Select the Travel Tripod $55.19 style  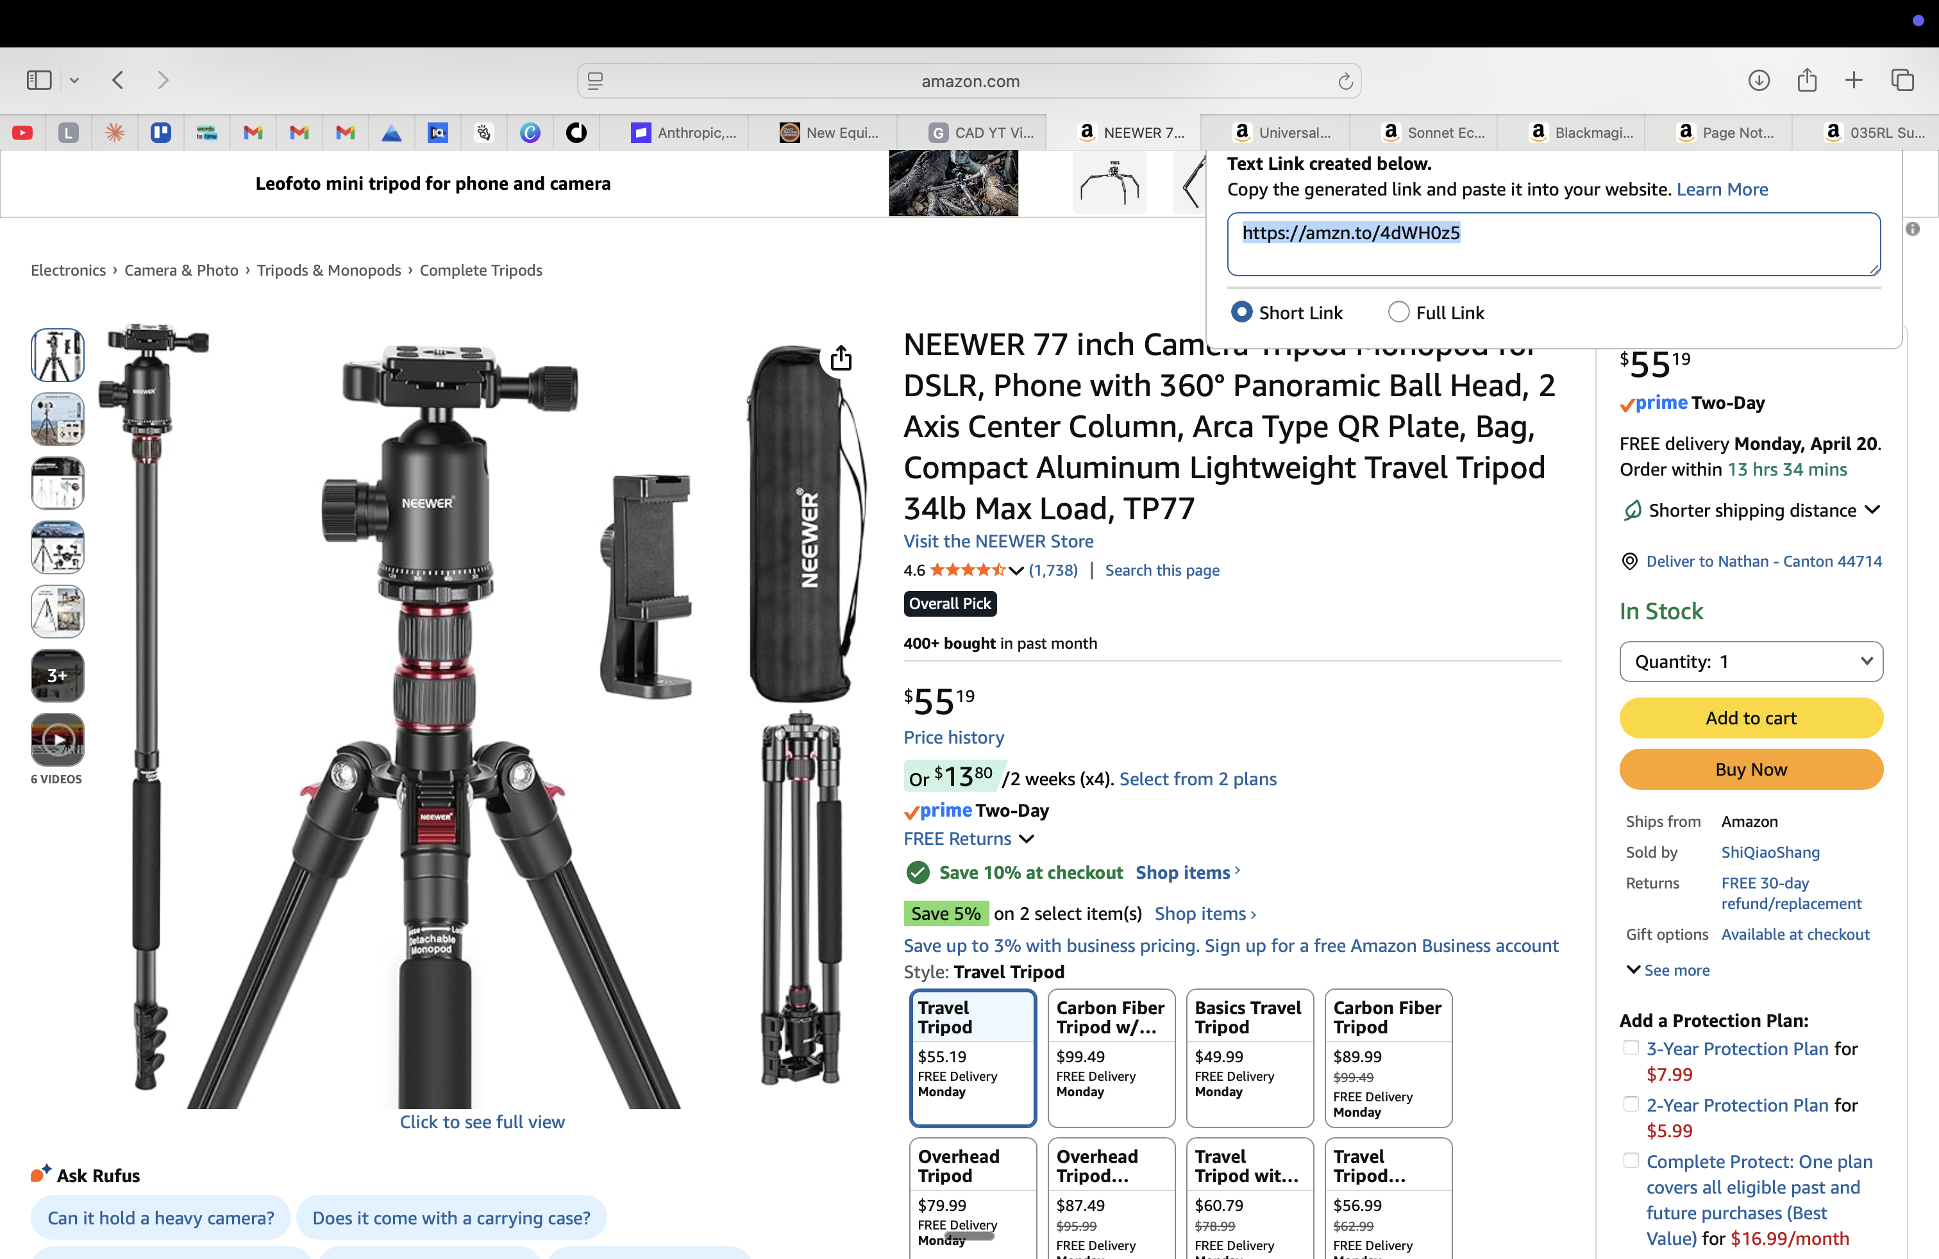click(973, 1058)
